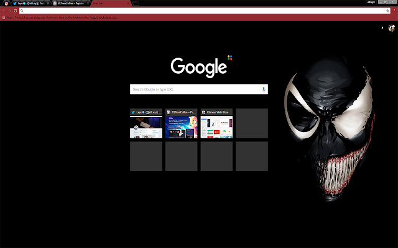Click the favicon in ElTimeCoffee tile header

(169, 112)
